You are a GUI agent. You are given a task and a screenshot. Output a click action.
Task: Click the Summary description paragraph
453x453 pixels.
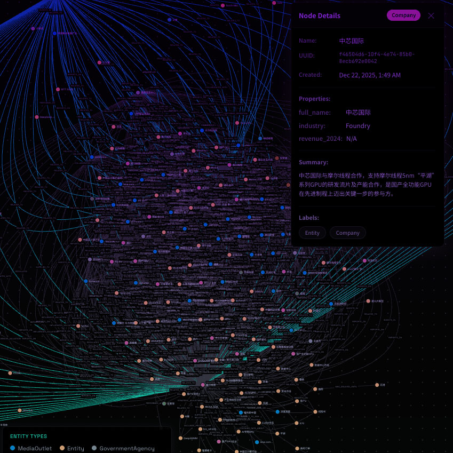(366, 184)
